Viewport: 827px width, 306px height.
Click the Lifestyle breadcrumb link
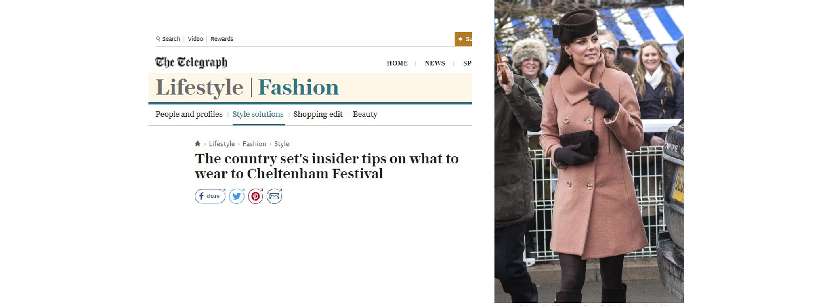(x=222, y=144)
